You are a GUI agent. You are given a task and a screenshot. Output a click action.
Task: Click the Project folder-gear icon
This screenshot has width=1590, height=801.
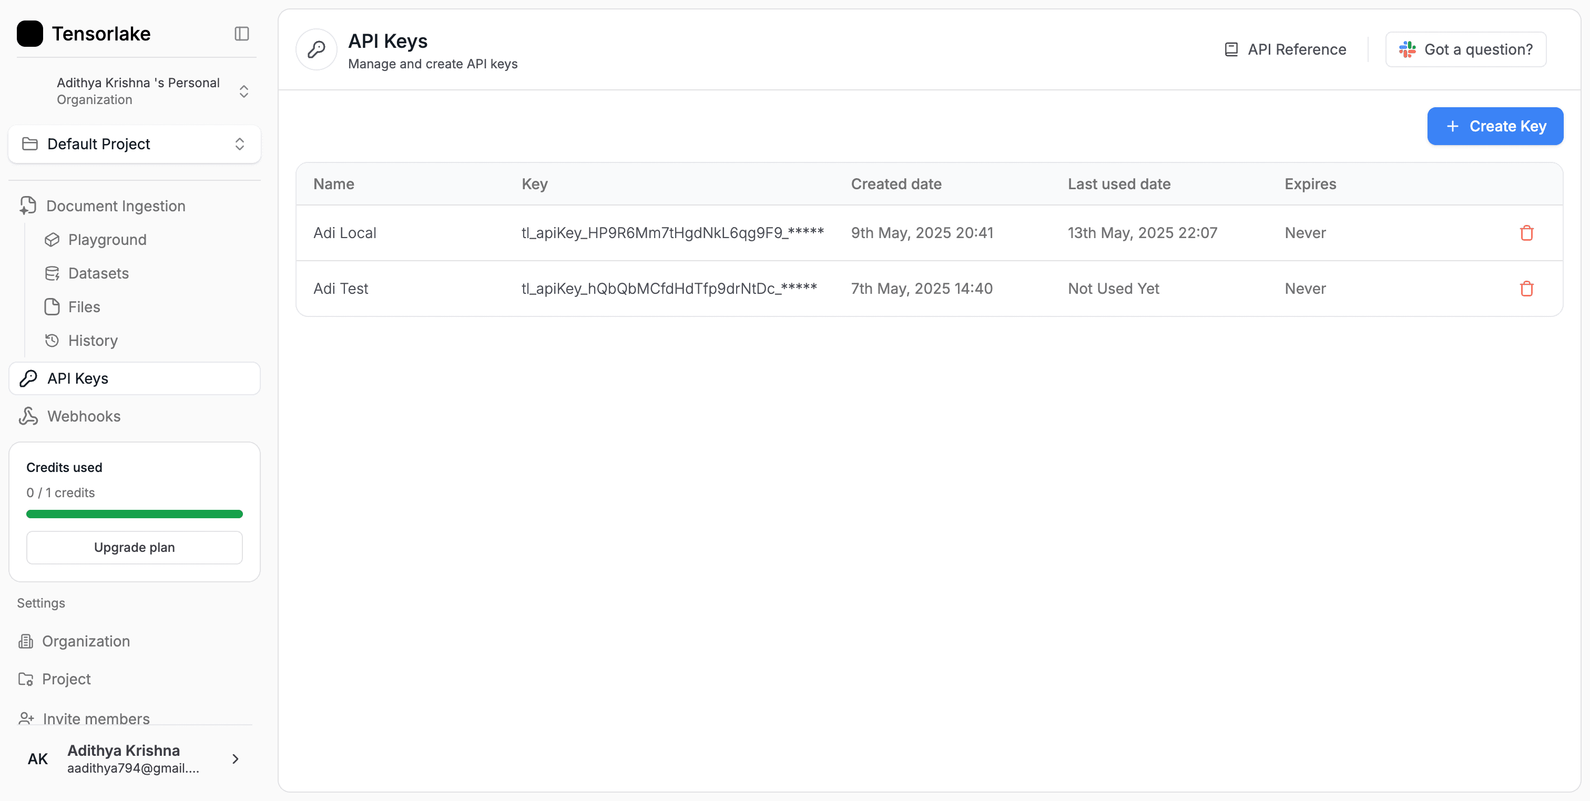click(x=26, y=679)
